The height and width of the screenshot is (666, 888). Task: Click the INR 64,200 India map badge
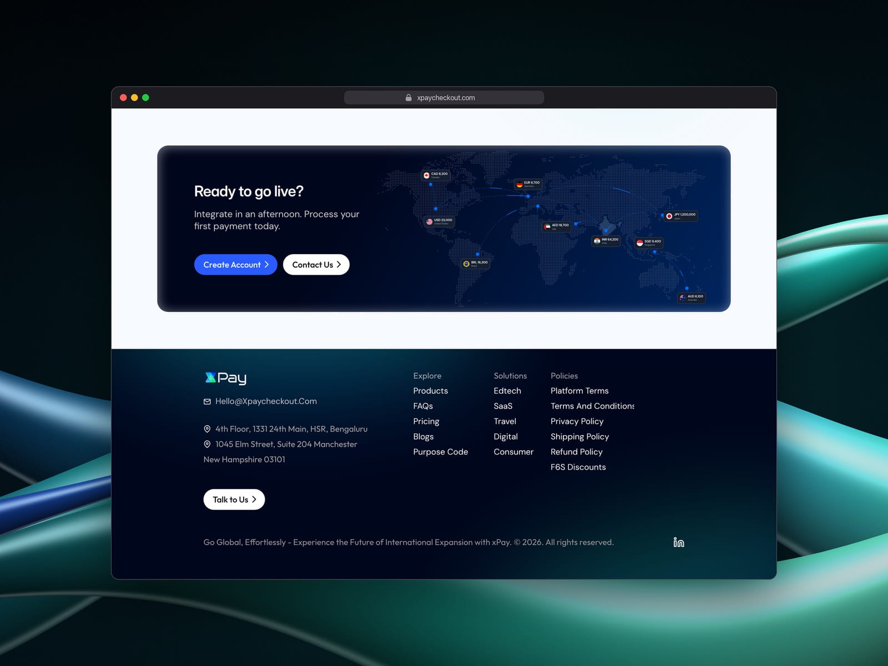(x=606, y=240)
